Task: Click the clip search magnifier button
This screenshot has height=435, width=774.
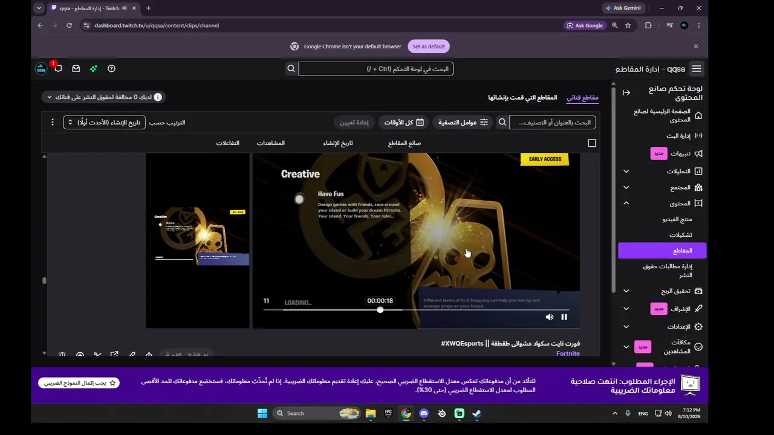Action: coord(502,123)
